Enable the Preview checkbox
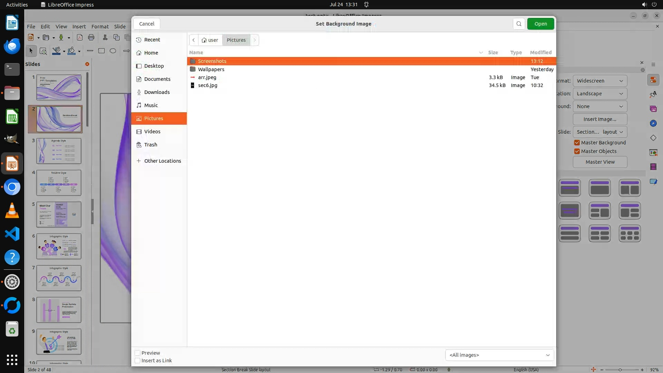The image size is (663, 373). [x=138, y=353]
